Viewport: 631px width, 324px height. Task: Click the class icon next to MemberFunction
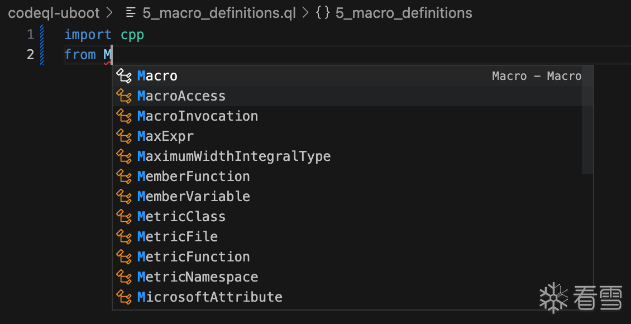click(123, 177)
